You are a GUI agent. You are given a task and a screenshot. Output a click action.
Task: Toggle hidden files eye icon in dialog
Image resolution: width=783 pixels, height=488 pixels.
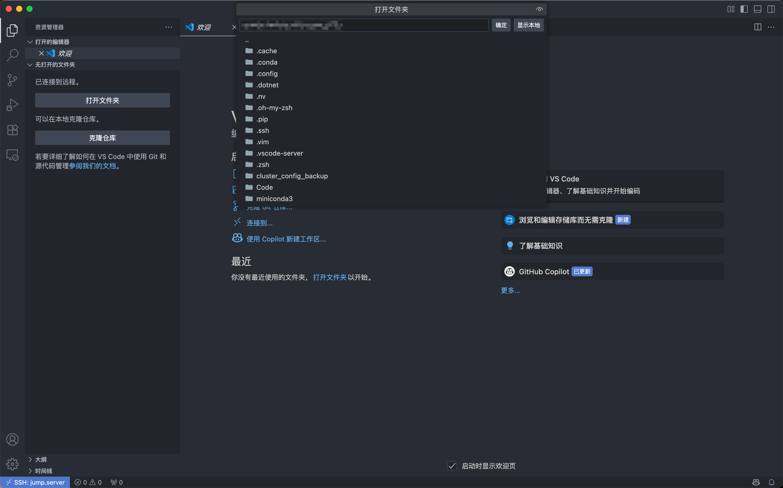(x=539, y=9)
